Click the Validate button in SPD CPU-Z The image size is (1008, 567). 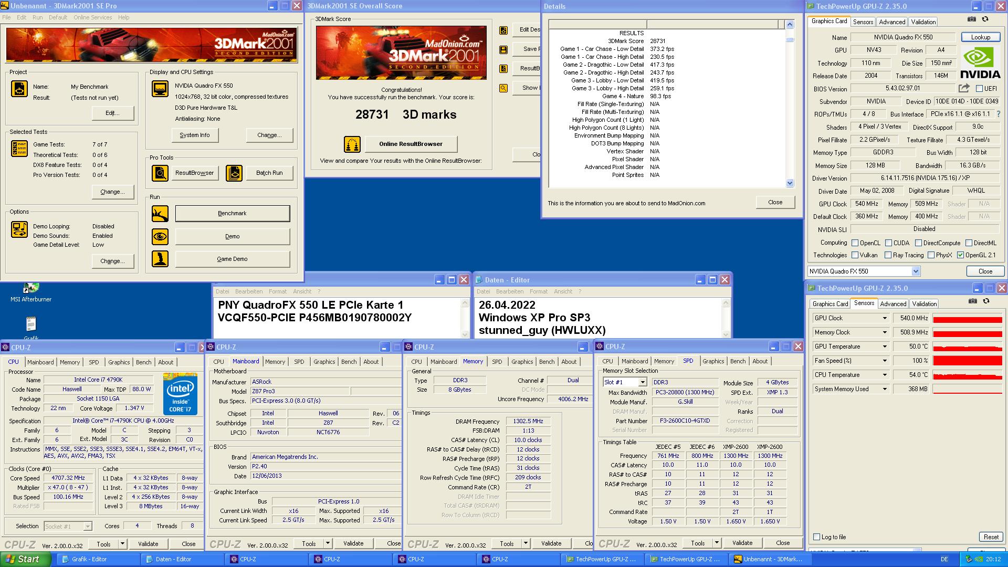(x=742, y=543)
